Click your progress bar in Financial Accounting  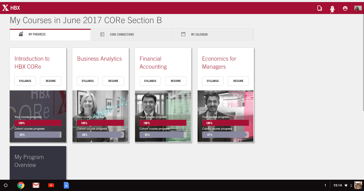click(163, 123)
